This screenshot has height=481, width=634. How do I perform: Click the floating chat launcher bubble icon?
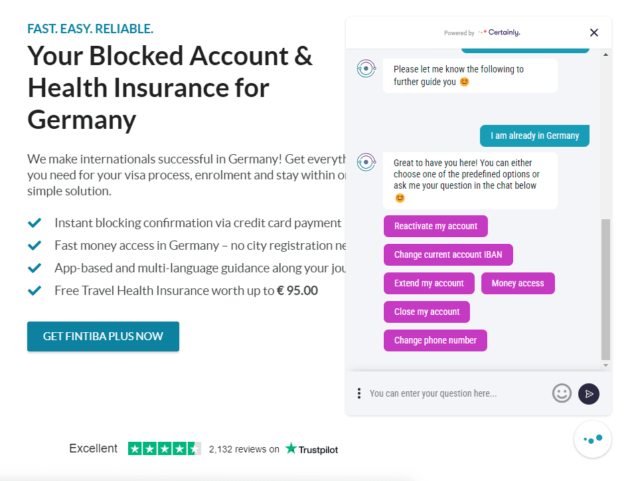coord(592,439)
